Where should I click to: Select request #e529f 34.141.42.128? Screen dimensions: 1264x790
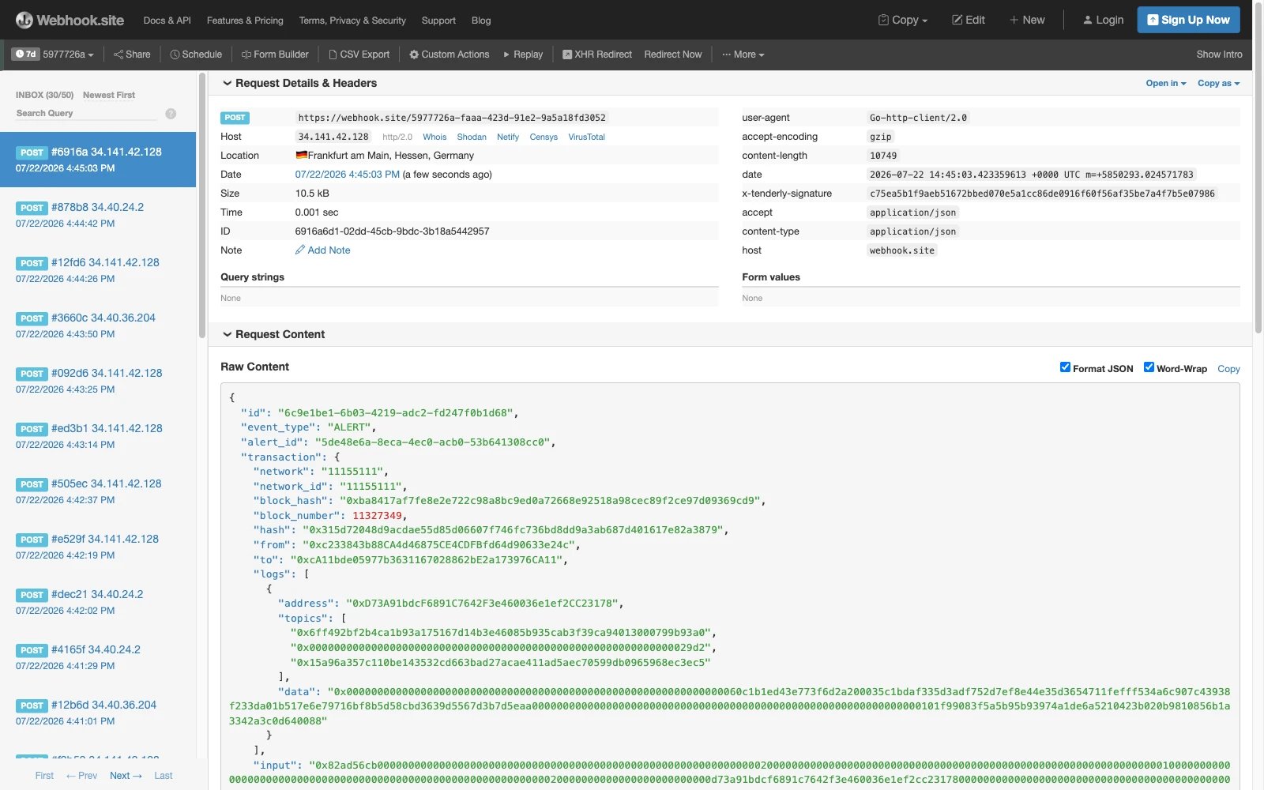coord(98,547)
